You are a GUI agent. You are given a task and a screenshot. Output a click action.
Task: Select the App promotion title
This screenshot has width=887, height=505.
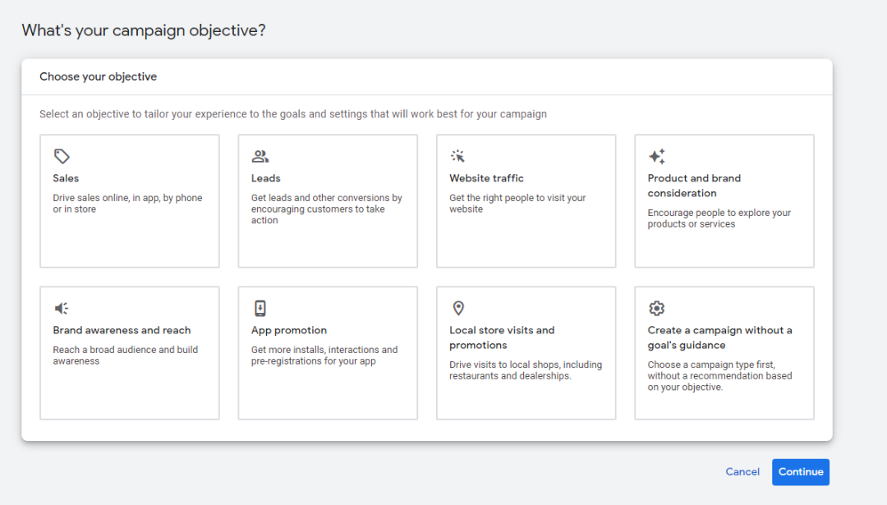[x=289, y=330]
